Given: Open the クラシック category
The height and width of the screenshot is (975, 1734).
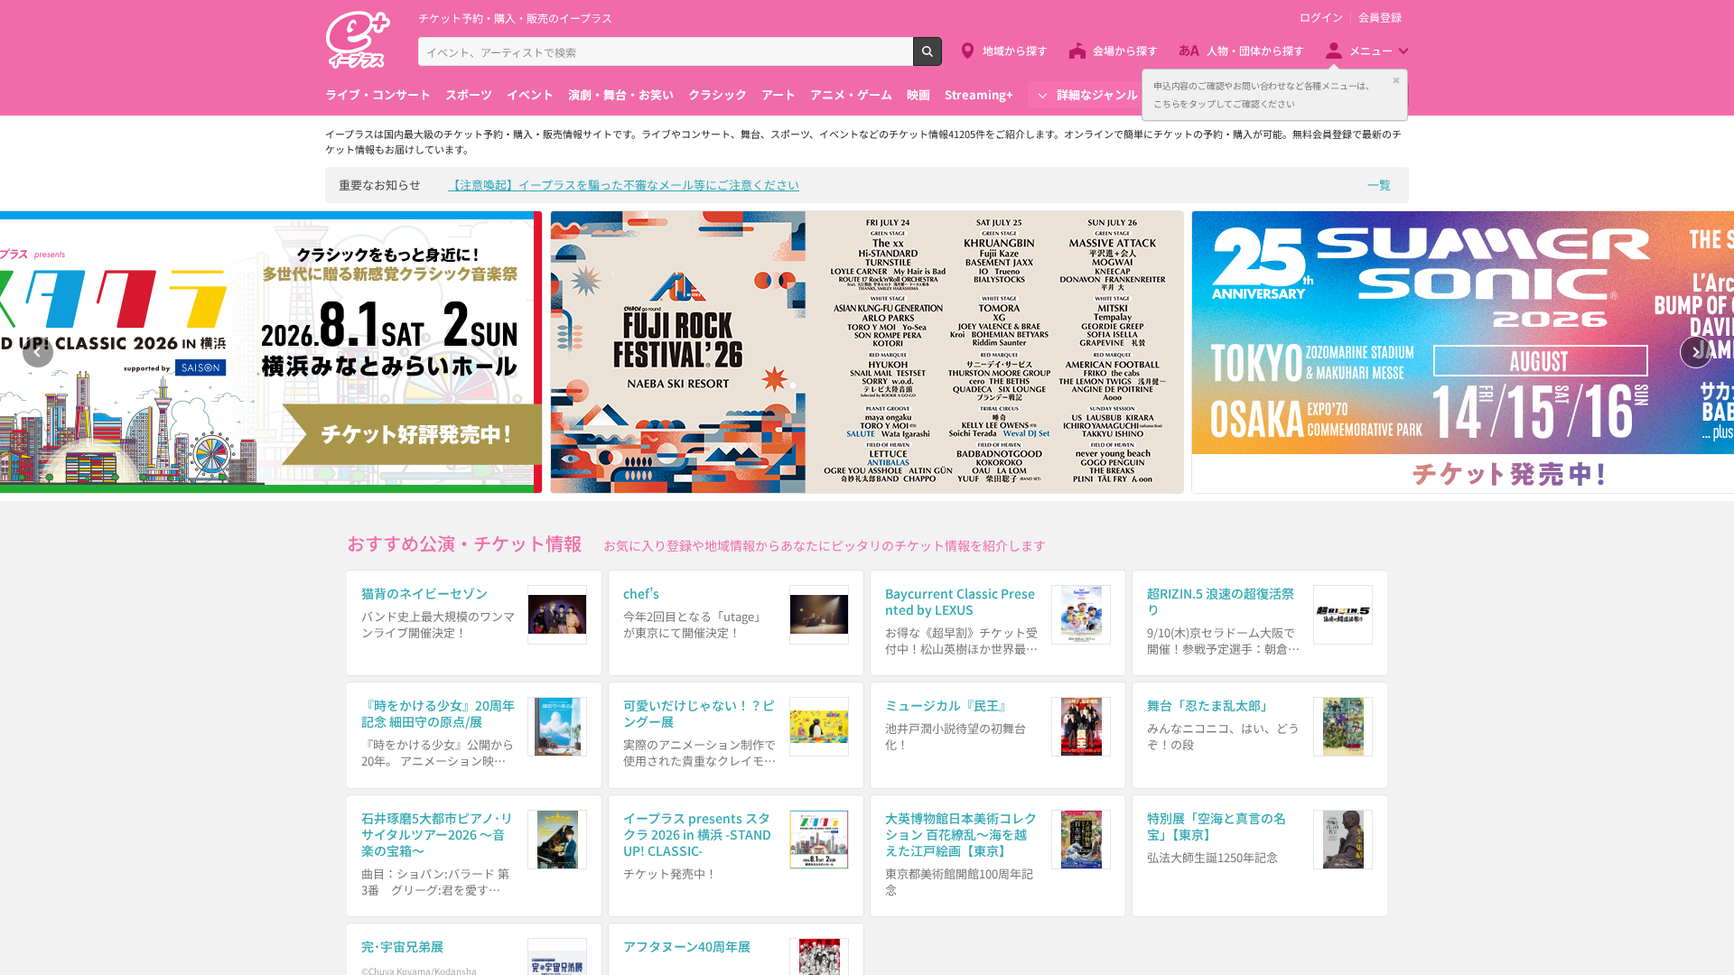Looking at the screenshot, I should 717,95.
